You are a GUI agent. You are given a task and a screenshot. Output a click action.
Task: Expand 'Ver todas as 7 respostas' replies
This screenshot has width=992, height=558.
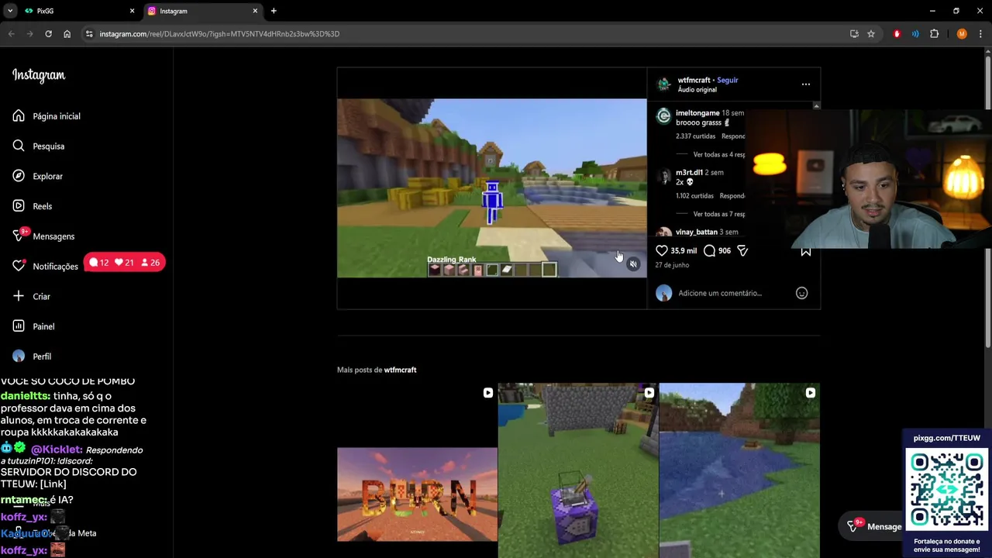(718, 214)
